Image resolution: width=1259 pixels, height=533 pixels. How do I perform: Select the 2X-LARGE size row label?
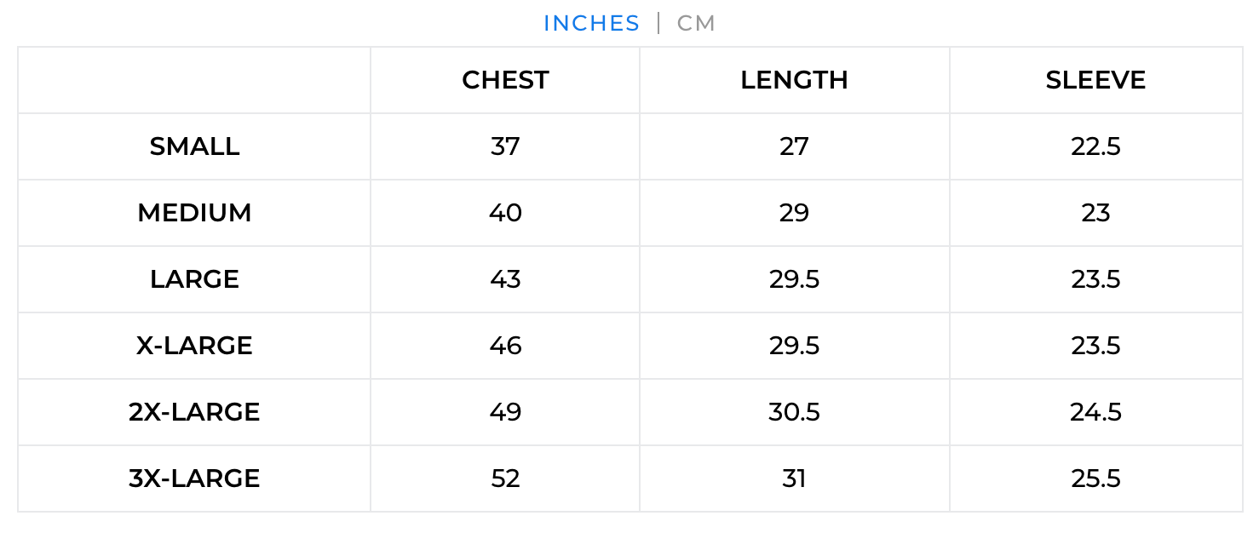tap(194, 412)
